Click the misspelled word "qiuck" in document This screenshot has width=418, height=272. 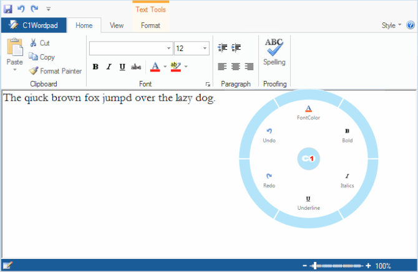[x=36, y=98]
